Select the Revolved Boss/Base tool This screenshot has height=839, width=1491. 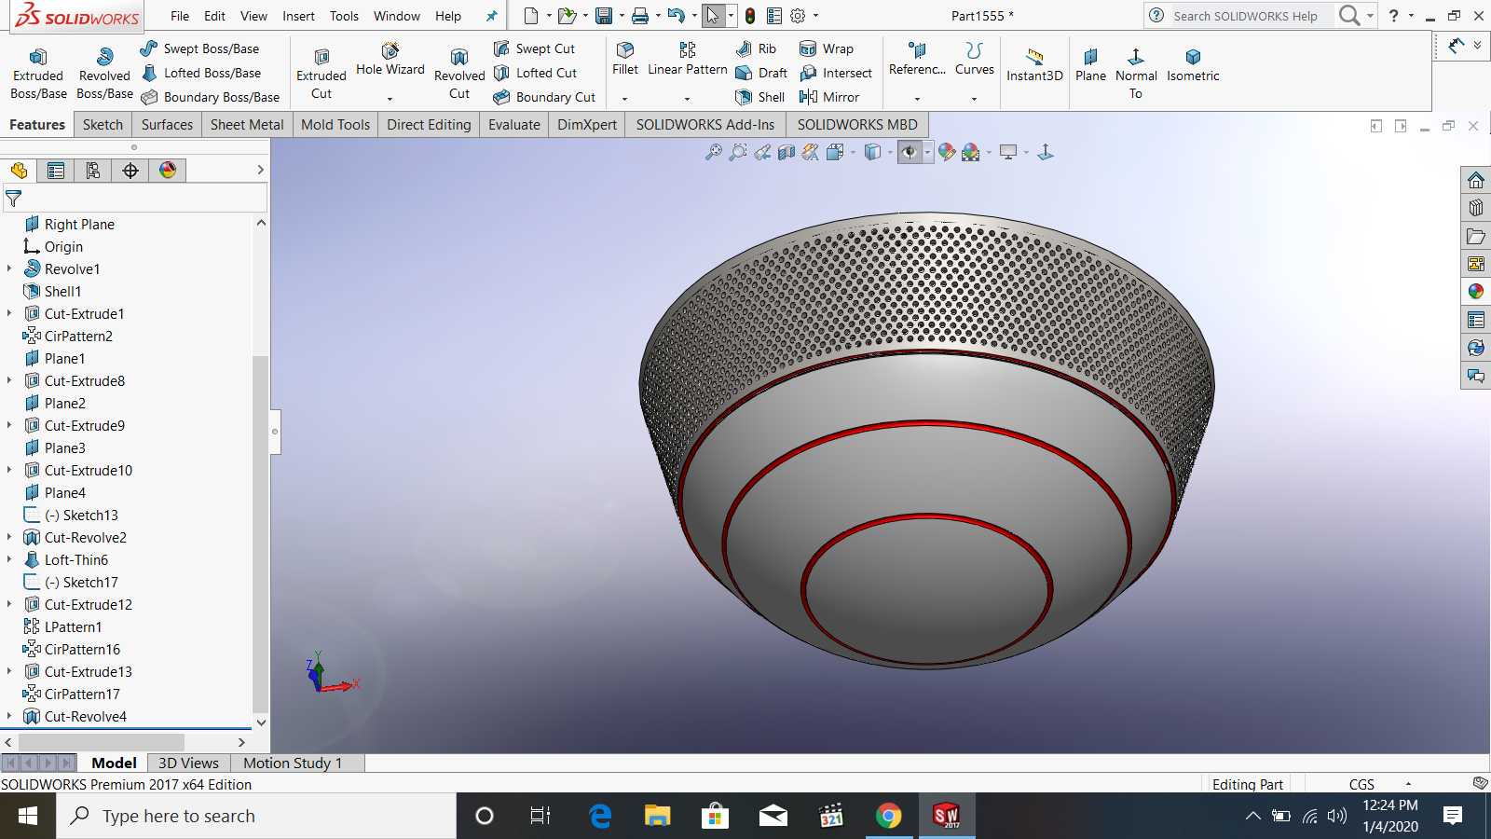coord(104,73)
